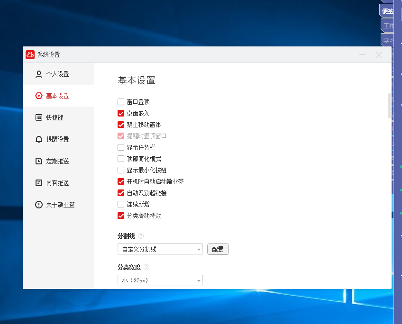The image size is (402, 324).
Task: Uncheck the 桌面嵌入 option
Action: click(121, 113)
